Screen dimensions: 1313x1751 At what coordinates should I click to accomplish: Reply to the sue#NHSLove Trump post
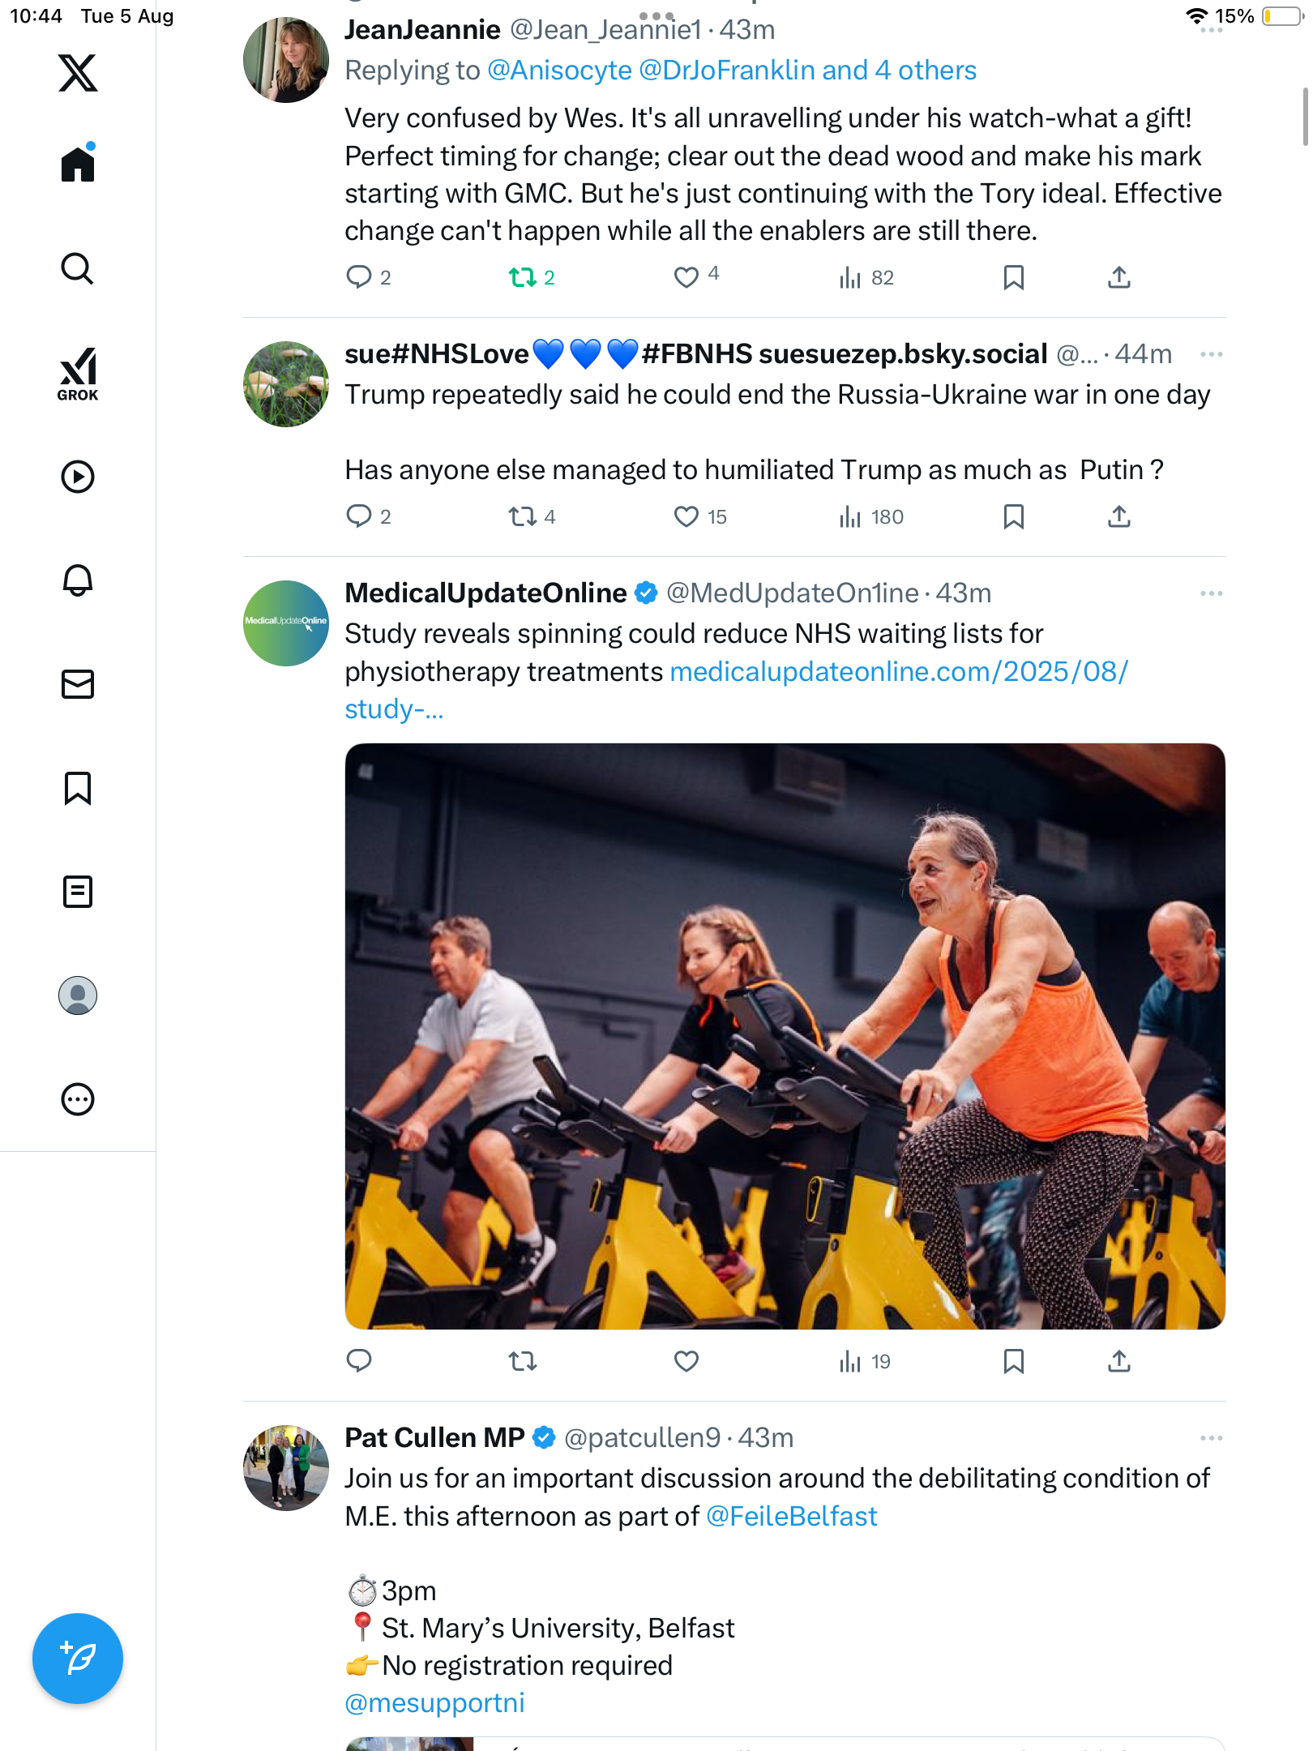point(359,516)
